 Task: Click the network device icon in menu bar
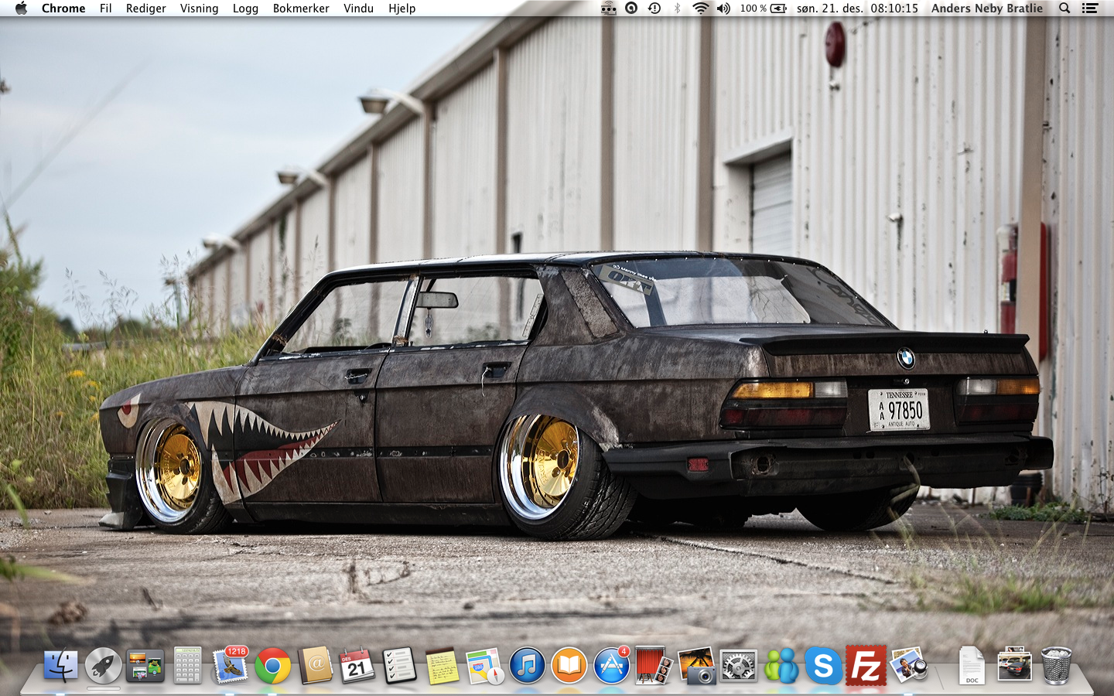tap(609, 9)
